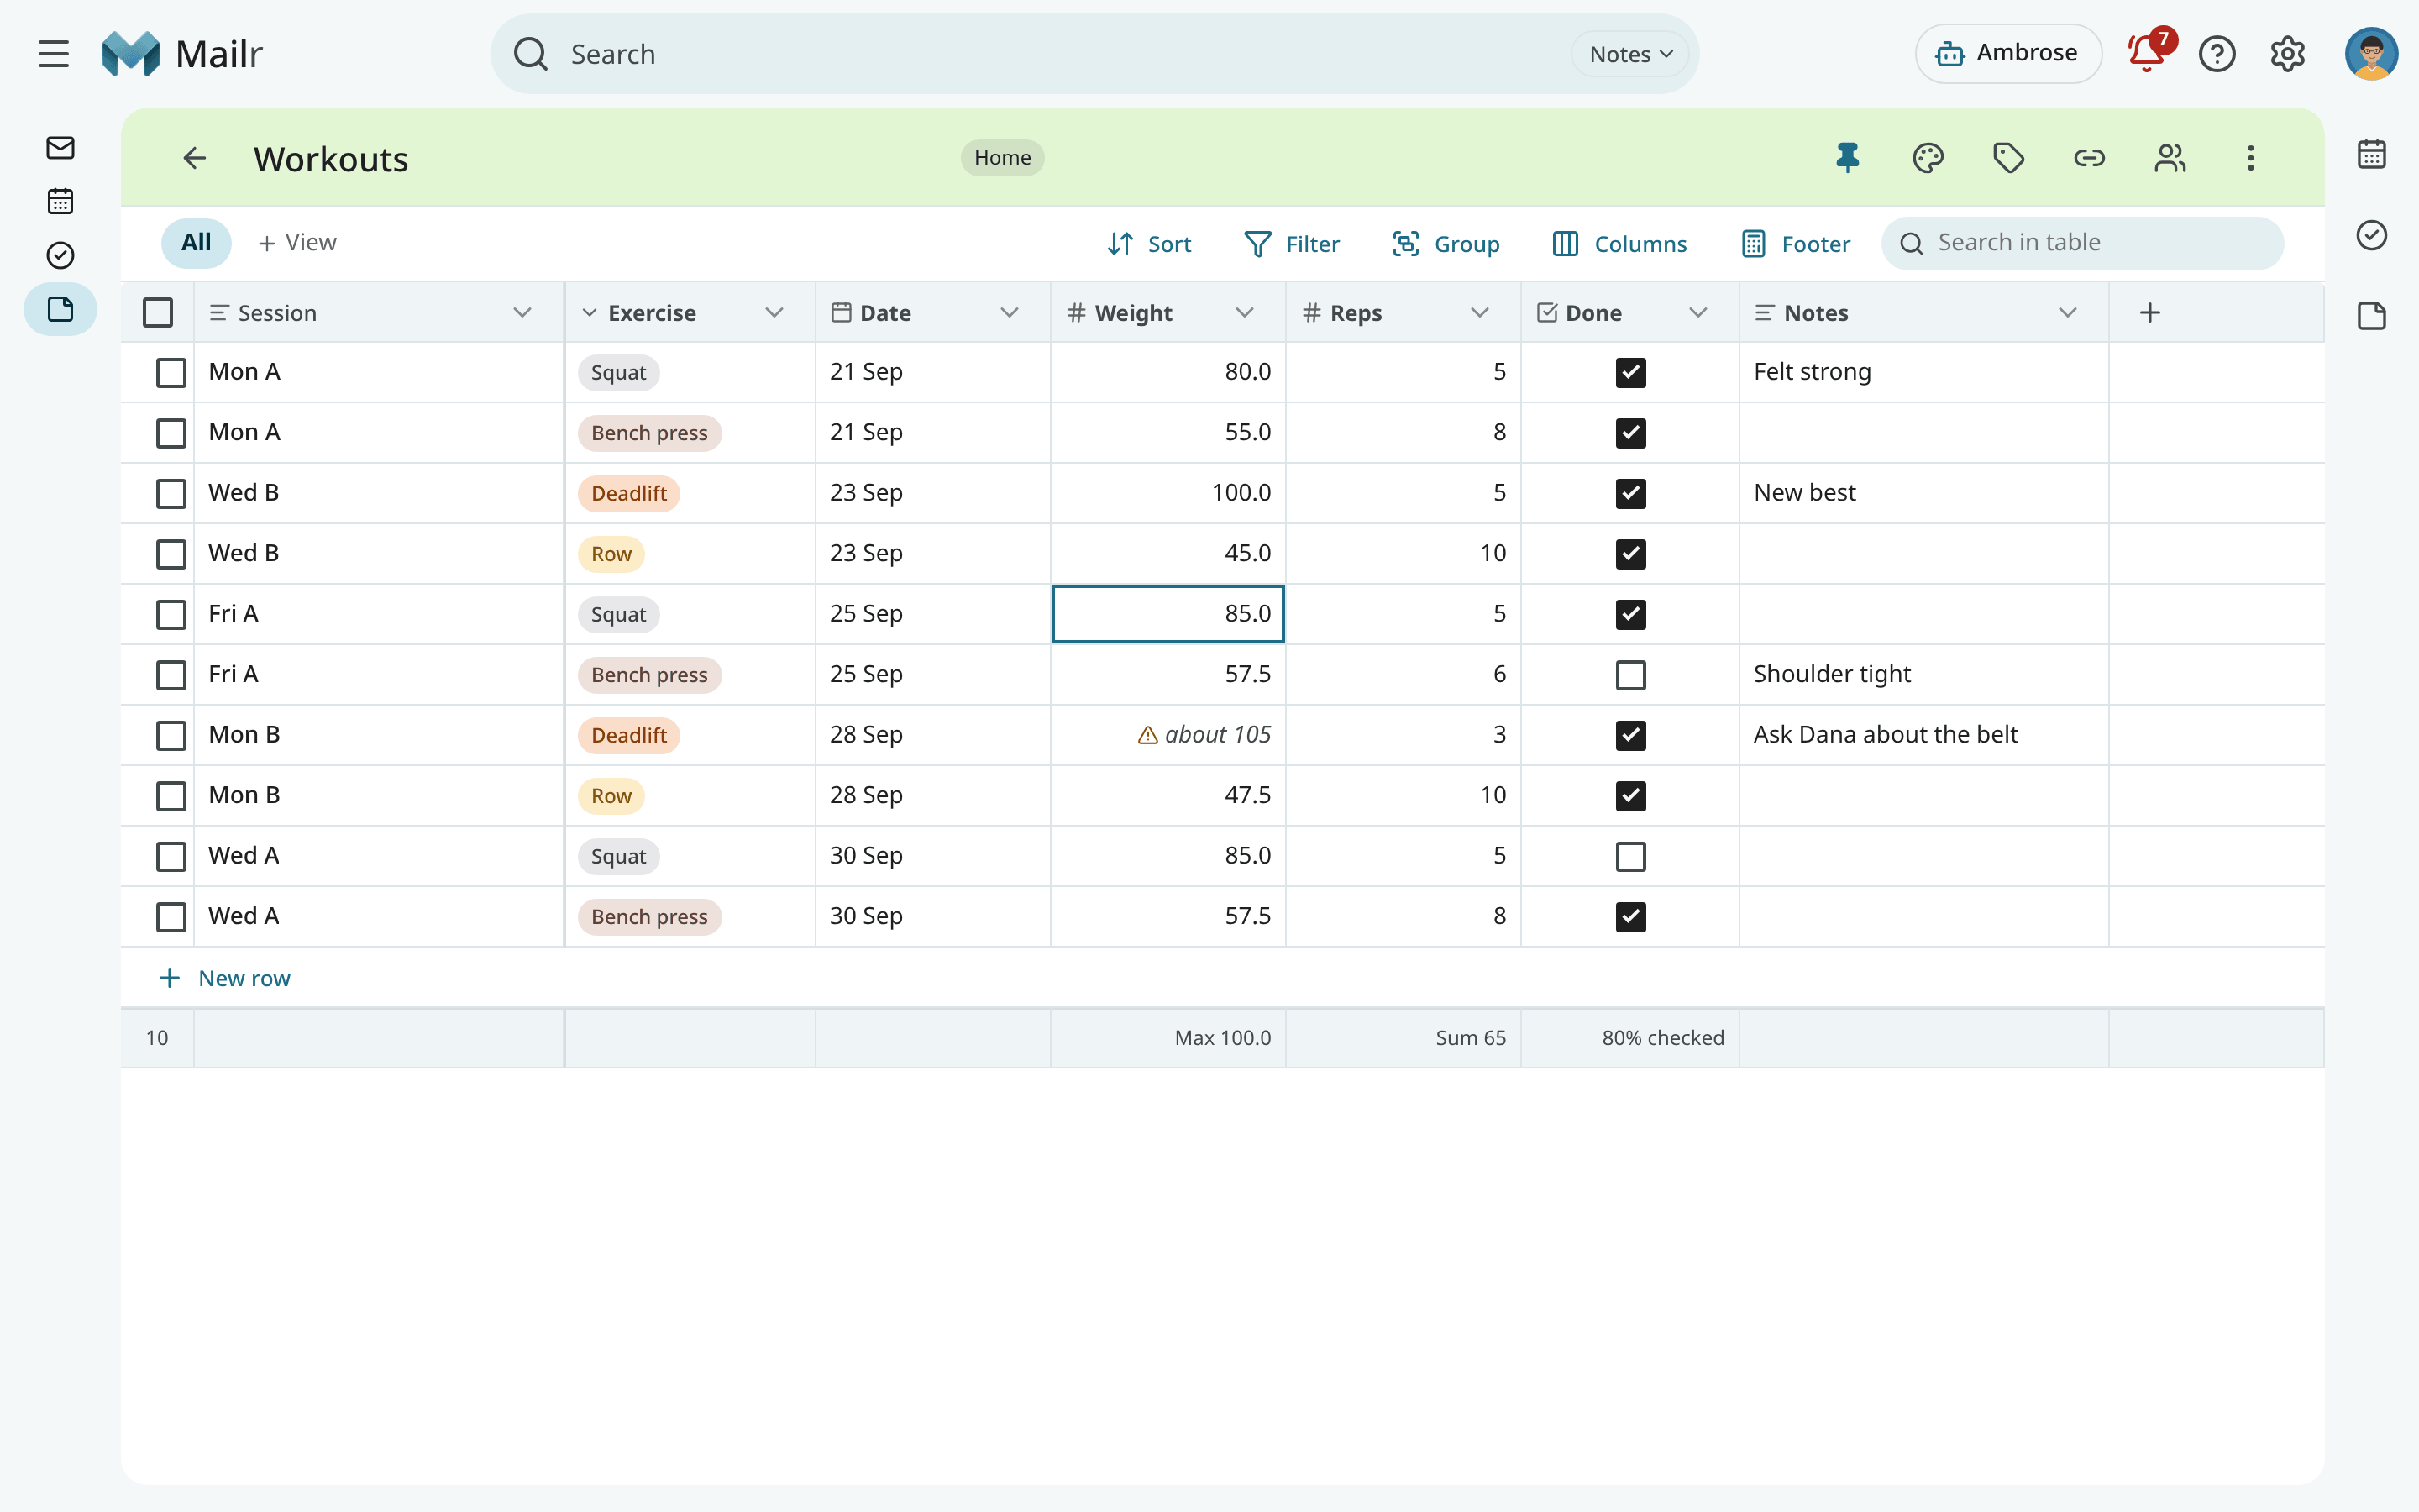2419x1512 pixels.
Task: Open the Columns settings
Action: [1619, 244]
